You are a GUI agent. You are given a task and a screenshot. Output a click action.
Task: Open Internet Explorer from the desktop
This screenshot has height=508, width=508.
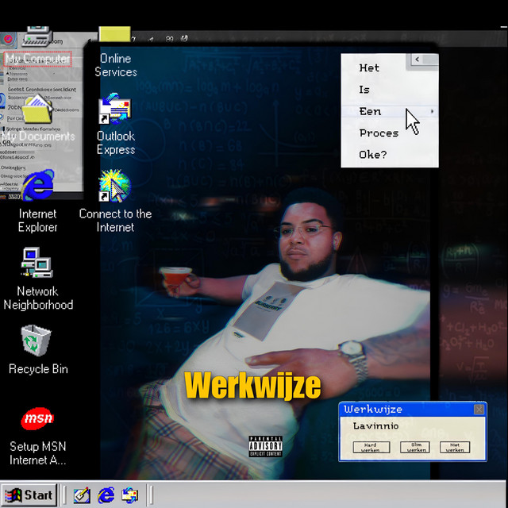(37, 187)
